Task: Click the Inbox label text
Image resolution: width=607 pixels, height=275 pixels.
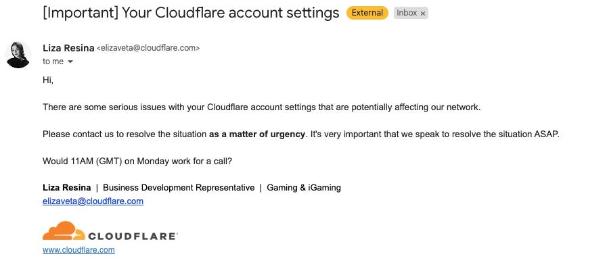Action: pos(406,13)
